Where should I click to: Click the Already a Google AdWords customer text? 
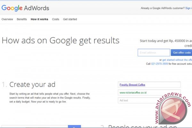pos(163,8)
